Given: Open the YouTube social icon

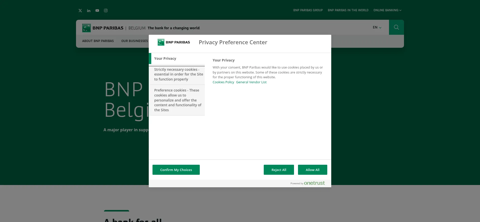Looking at the screenshot, I should point(97,10).
